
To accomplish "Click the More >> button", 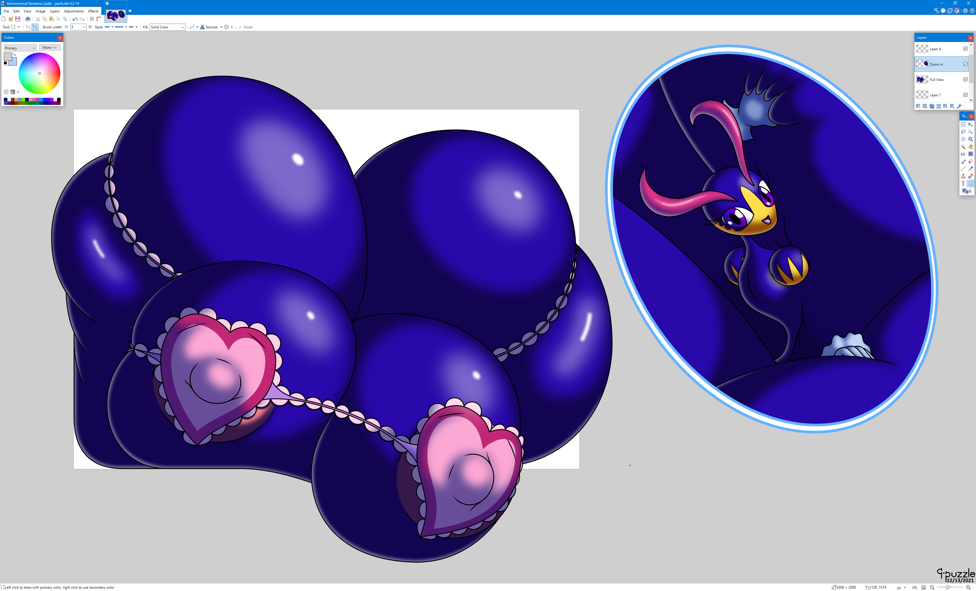I will click(49, 48).
